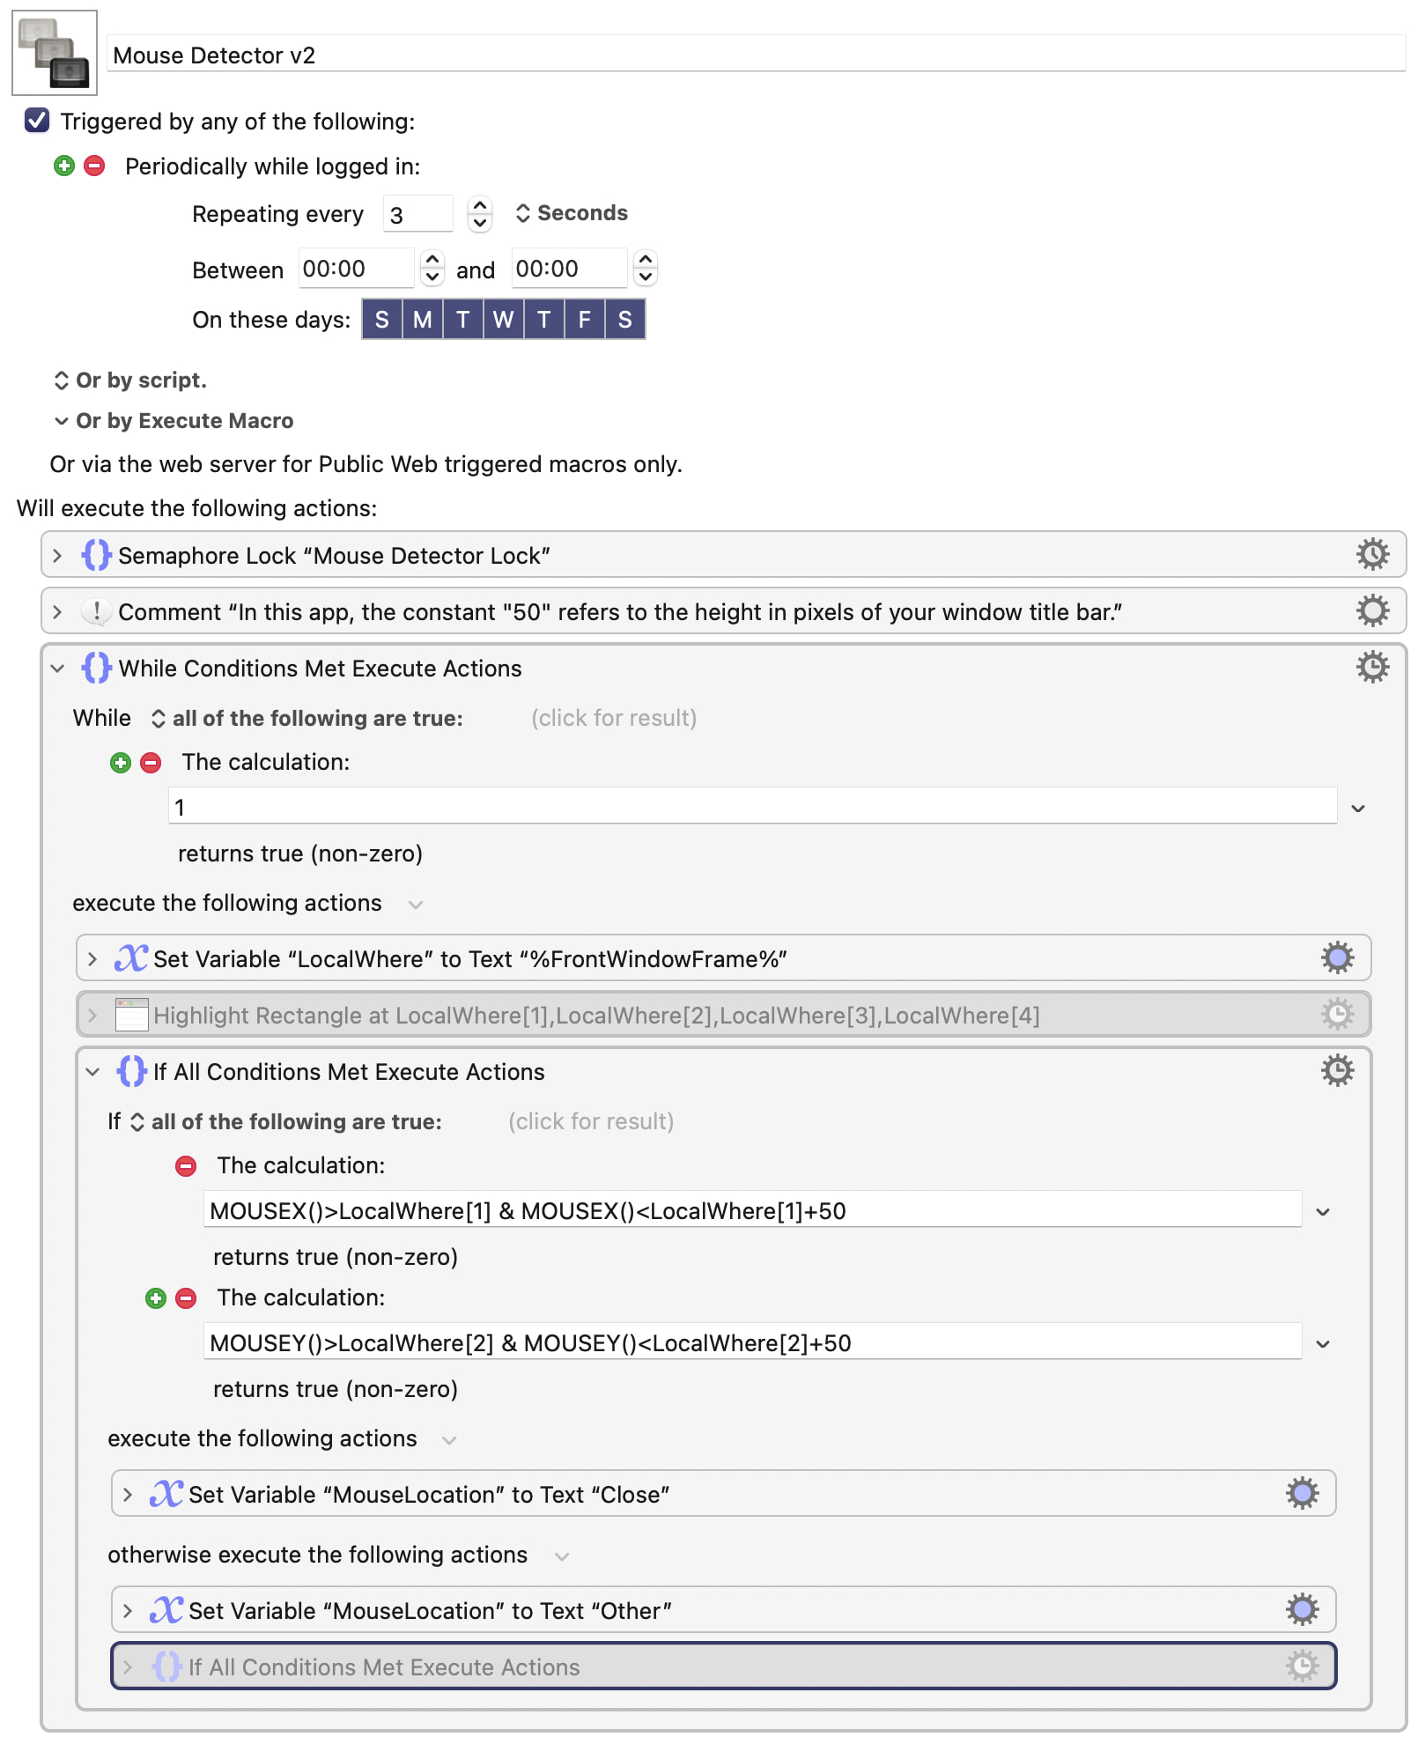Click "(click for result)" beside the While condition

[614, 719]
